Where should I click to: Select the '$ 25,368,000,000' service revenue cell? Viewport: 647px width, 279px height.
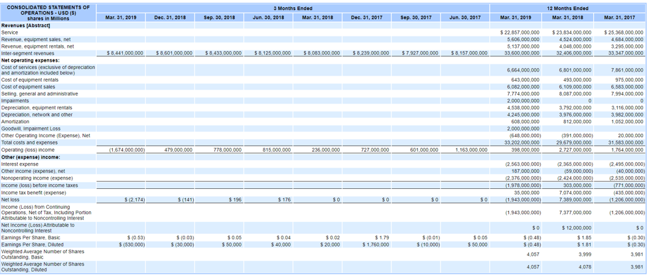pyautogui.click(x=624, y=32)
